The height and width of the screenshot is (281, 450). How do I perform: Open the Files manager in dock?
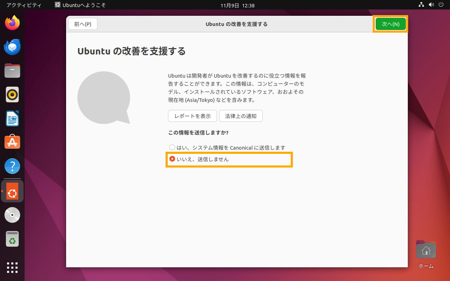coord(12,71)
